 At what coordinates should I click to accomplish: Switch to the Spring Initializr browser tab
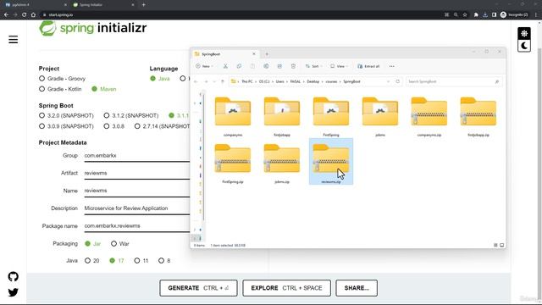pyautogui.click(x=103, y=5)
